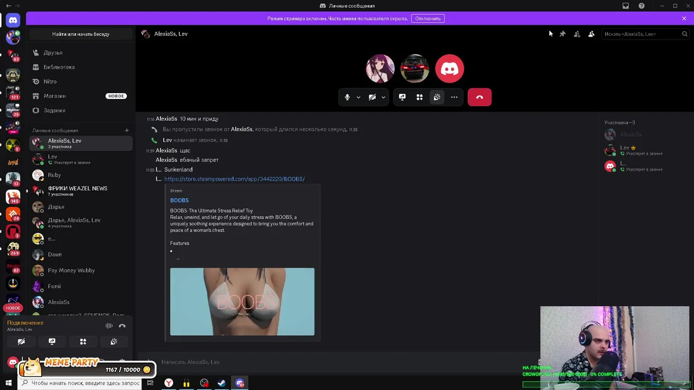Image resolution: width=694 pixels, height=390 pixels.
Task: Open the BOOBS embed title link
Action: point(179,200)
